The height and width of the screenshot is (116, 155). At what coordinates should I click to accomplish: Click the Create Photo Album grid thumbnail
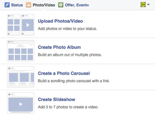point(21,51)
